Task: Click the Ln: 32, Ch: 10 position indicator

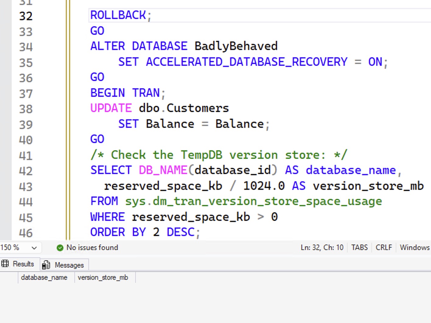Action: pos(322,248)
